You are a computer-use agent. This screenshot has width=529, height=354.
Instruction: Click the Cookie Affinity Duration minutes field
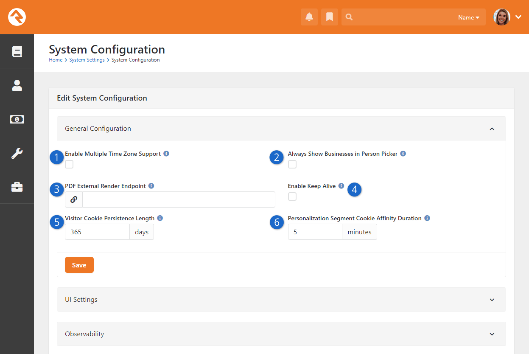[x=315, y=232]
